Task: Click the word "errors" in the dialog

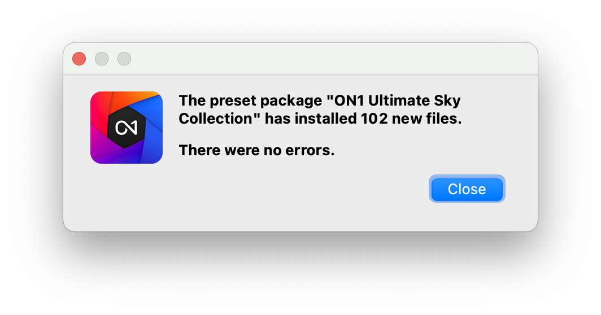Action: tap(310, 151)
